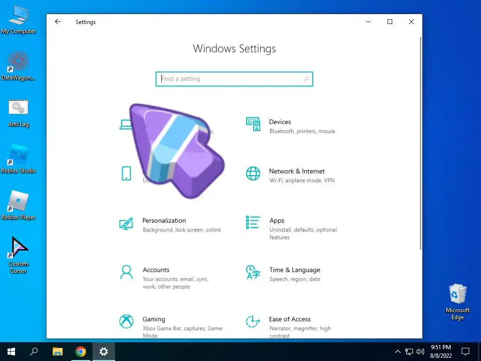Select the Anti Lag desktop icon
The image size is (481, 361).
[x=18, y=113]
